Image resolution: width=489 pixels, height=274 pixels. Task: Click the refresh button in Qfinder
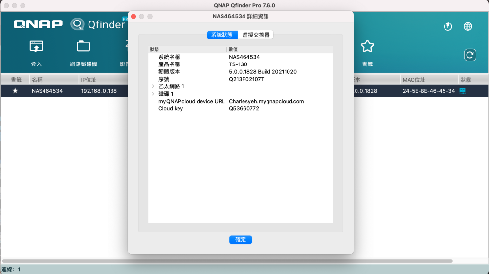(469, 55)
